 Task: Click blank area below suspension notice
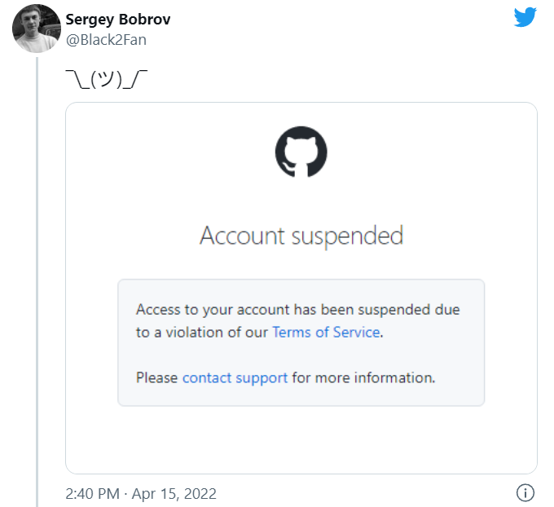pos(301,440)
